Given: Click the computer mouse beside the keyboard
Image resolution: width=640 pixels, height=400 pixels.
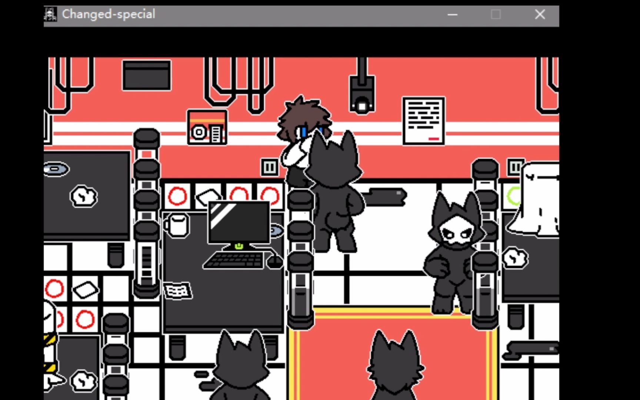Looking at the screenshot, I should [x=274, y=261].
